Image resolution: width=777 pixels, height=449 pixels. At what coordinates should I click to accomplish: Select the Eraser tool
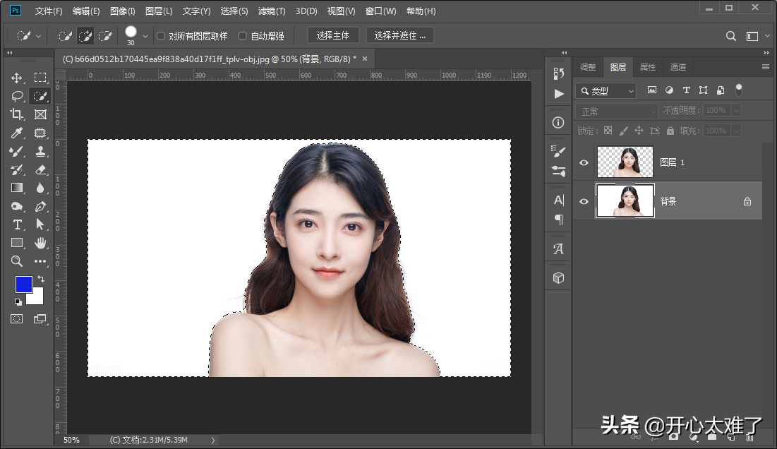(40, 169)
